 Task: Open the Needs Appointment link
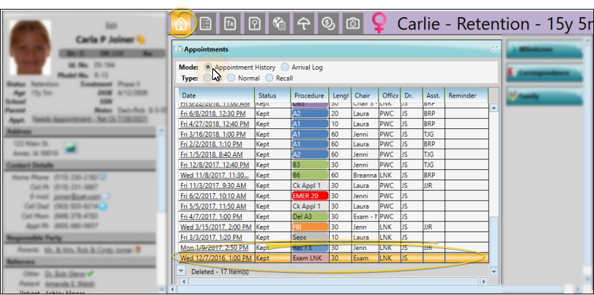[x=90, y=120]
